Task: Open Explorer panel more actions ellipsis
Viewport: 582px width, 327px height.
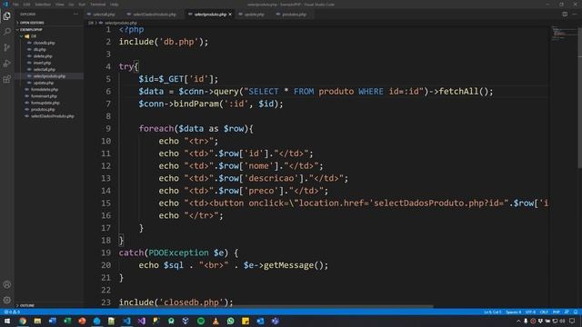Action: pos(76,15)
